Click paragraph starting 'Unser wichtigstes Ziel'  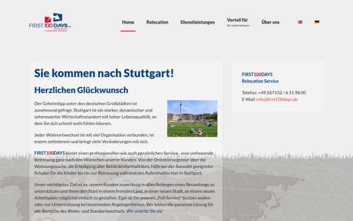[125, 198]
